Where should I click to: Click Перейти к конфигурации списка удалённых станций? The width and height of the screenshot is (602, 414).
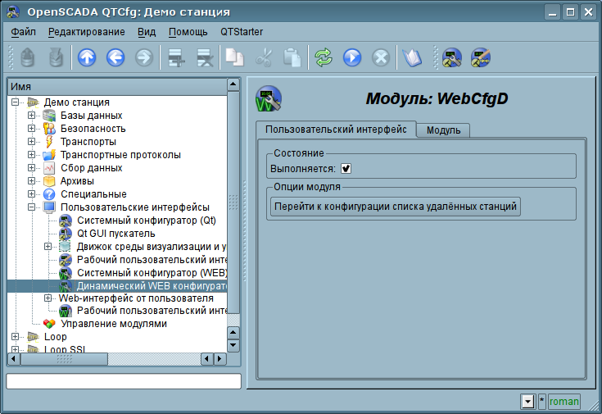click(396, 207)
